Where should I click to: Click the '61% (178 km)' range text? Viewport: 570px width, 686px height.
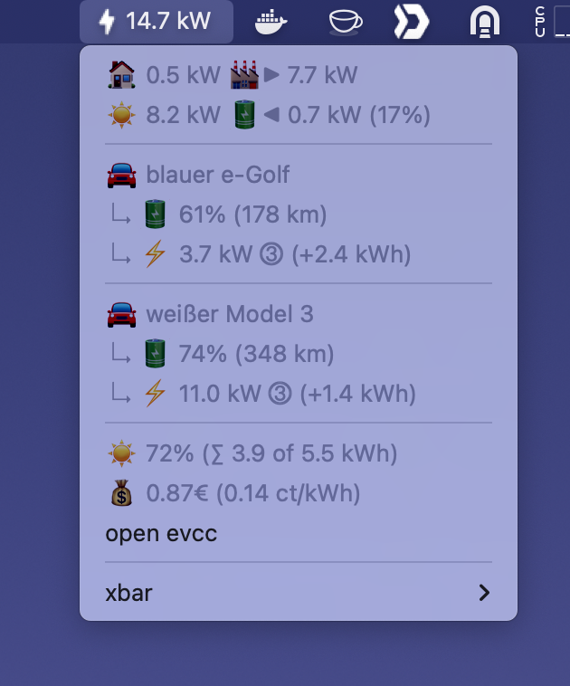[252, 214]
